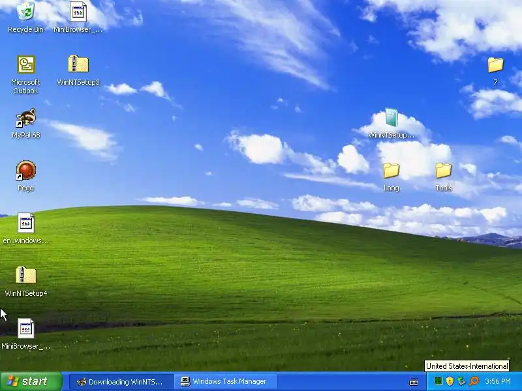Select the Microsoft Outlook desktop icon
Viewport: 522px width, 391px height.
click(25, 74)
